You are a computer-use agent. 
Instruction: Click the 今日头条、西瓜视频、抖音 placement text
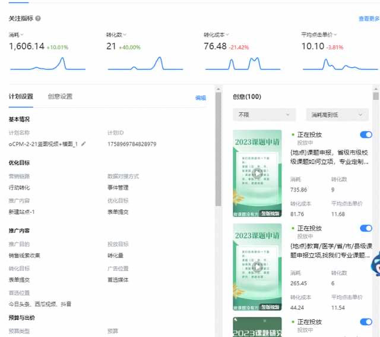pos(40,304)
